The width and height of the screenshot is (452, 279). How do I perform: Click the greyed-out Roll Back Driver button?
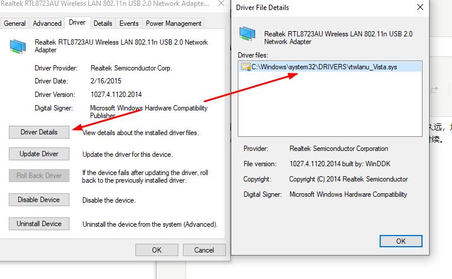coord(39,176)
